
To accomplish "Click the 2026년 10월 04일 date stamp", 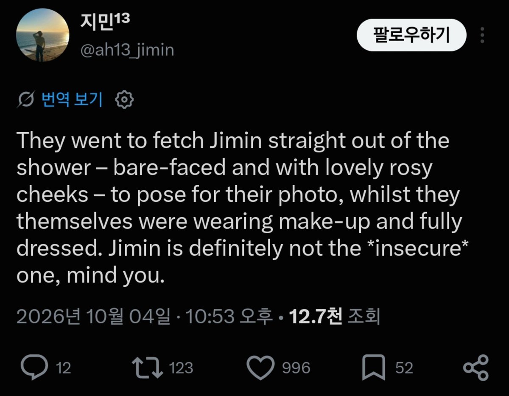I will [93, 317].
